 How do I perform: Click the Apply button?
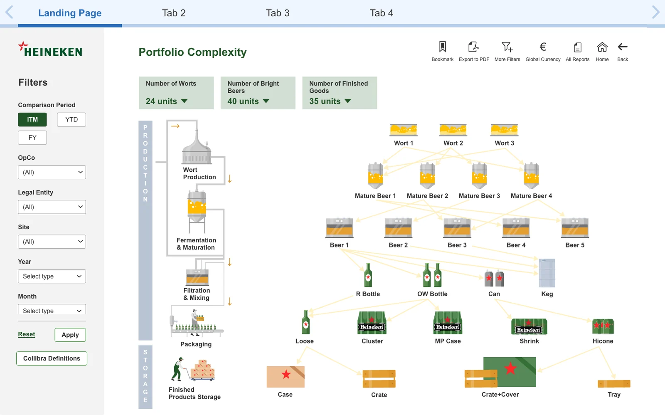click(x=70, y=335)
